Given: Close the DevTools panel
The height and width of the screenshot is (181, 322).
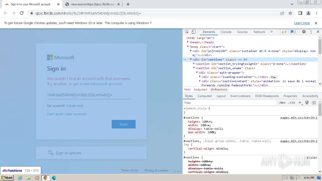Looking at the screenshot, I should coord(318,32).
